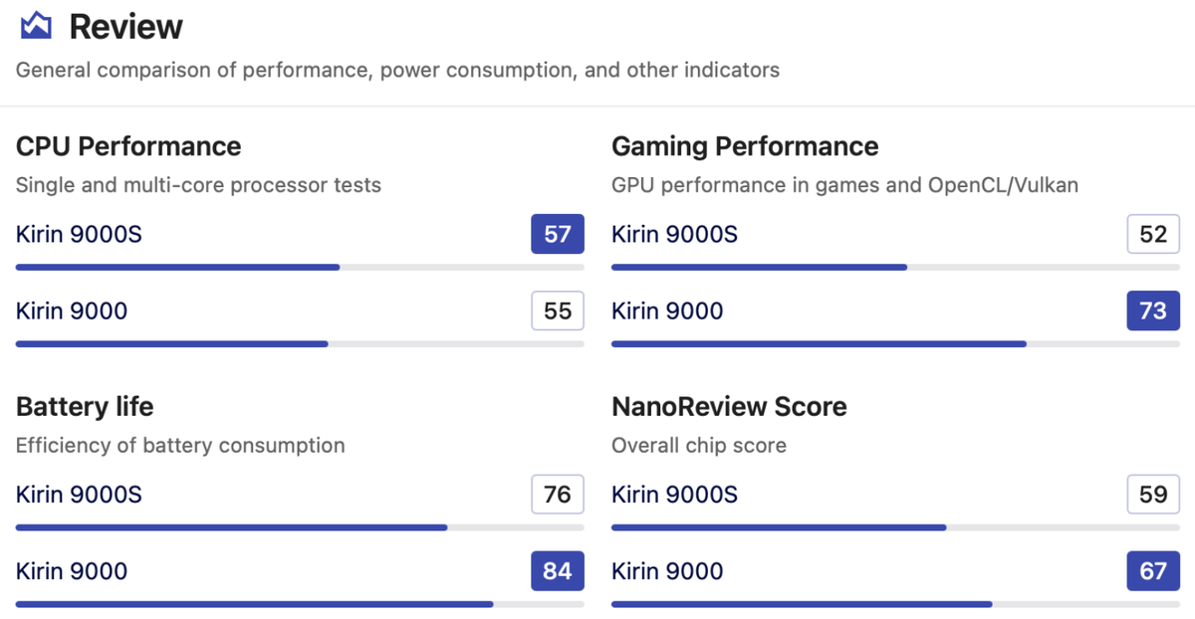Select the Battery life heading
1195x619 pixels.
[85, 406]
